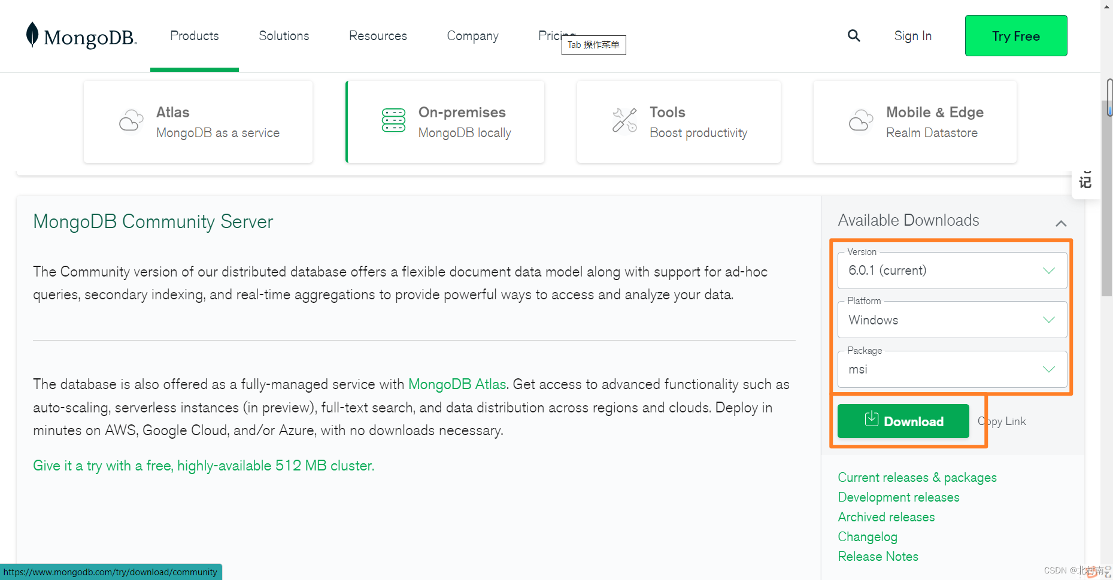Select the Atlas cloud icon
The image size is (1113, 580).
click(132, 121)
